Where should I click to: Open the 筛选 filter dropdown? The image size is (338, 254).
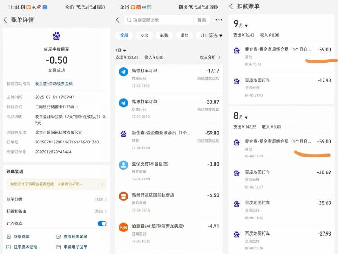click(x=215, y=36)
